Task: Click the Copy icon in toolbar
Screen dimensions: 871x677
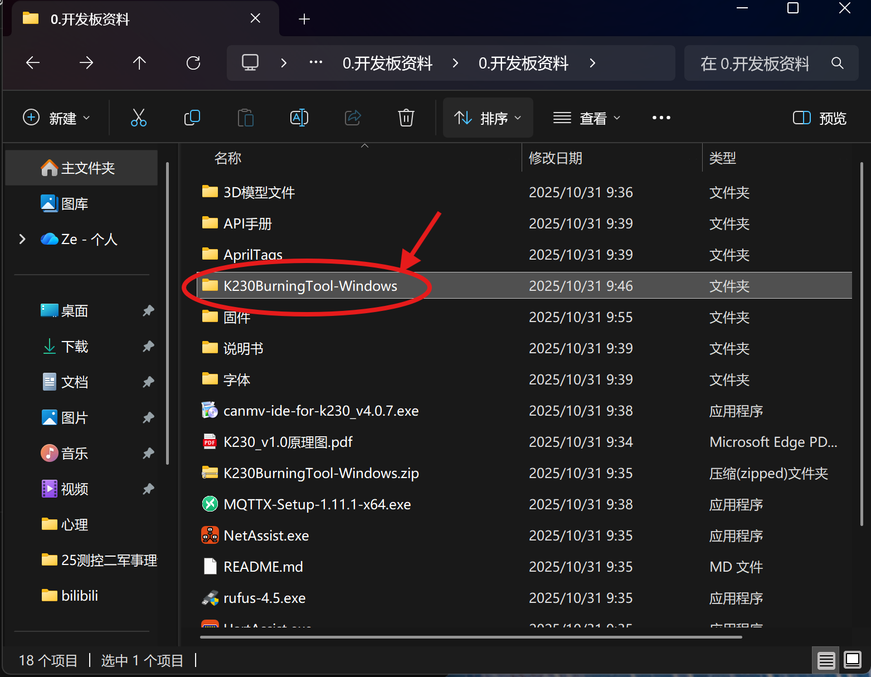Action: (192, 118)
